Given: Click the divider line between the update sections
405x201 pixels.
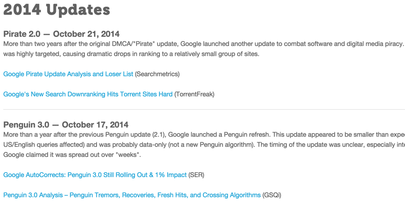Looking at the screenshot, I should (204, 109).
